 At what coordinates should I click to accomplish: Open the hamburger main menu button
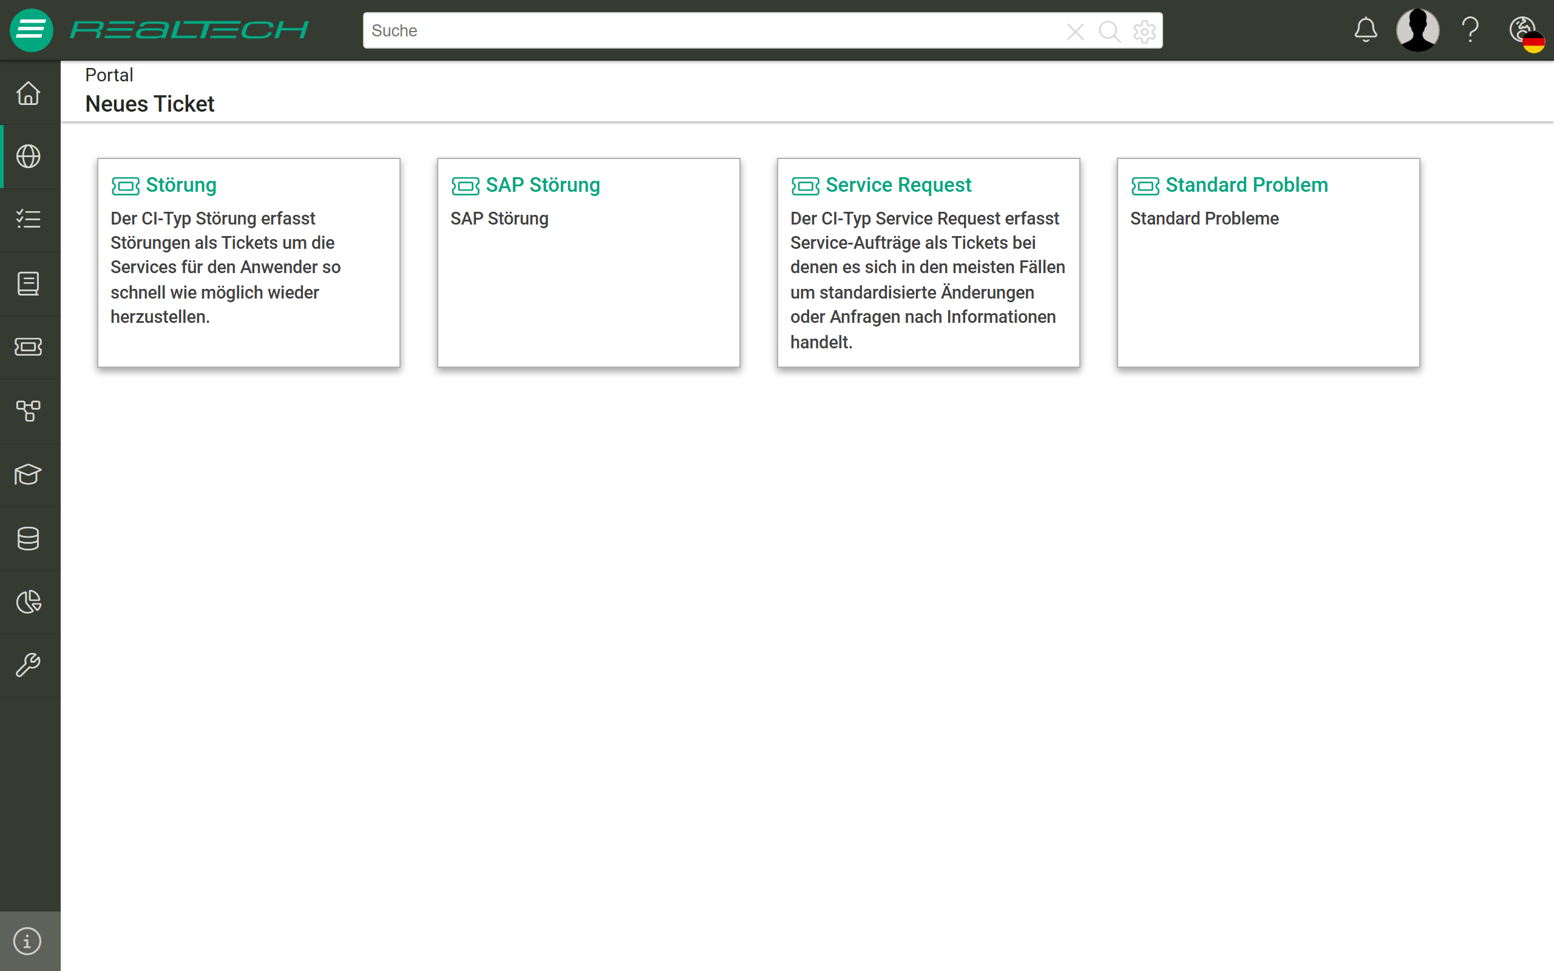[x=31, y=30]
